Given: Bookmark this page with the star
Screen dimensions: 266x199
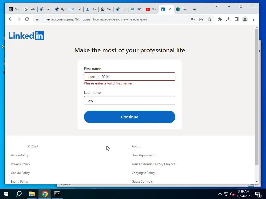Looking at the screenshot, I should (210, 19).
